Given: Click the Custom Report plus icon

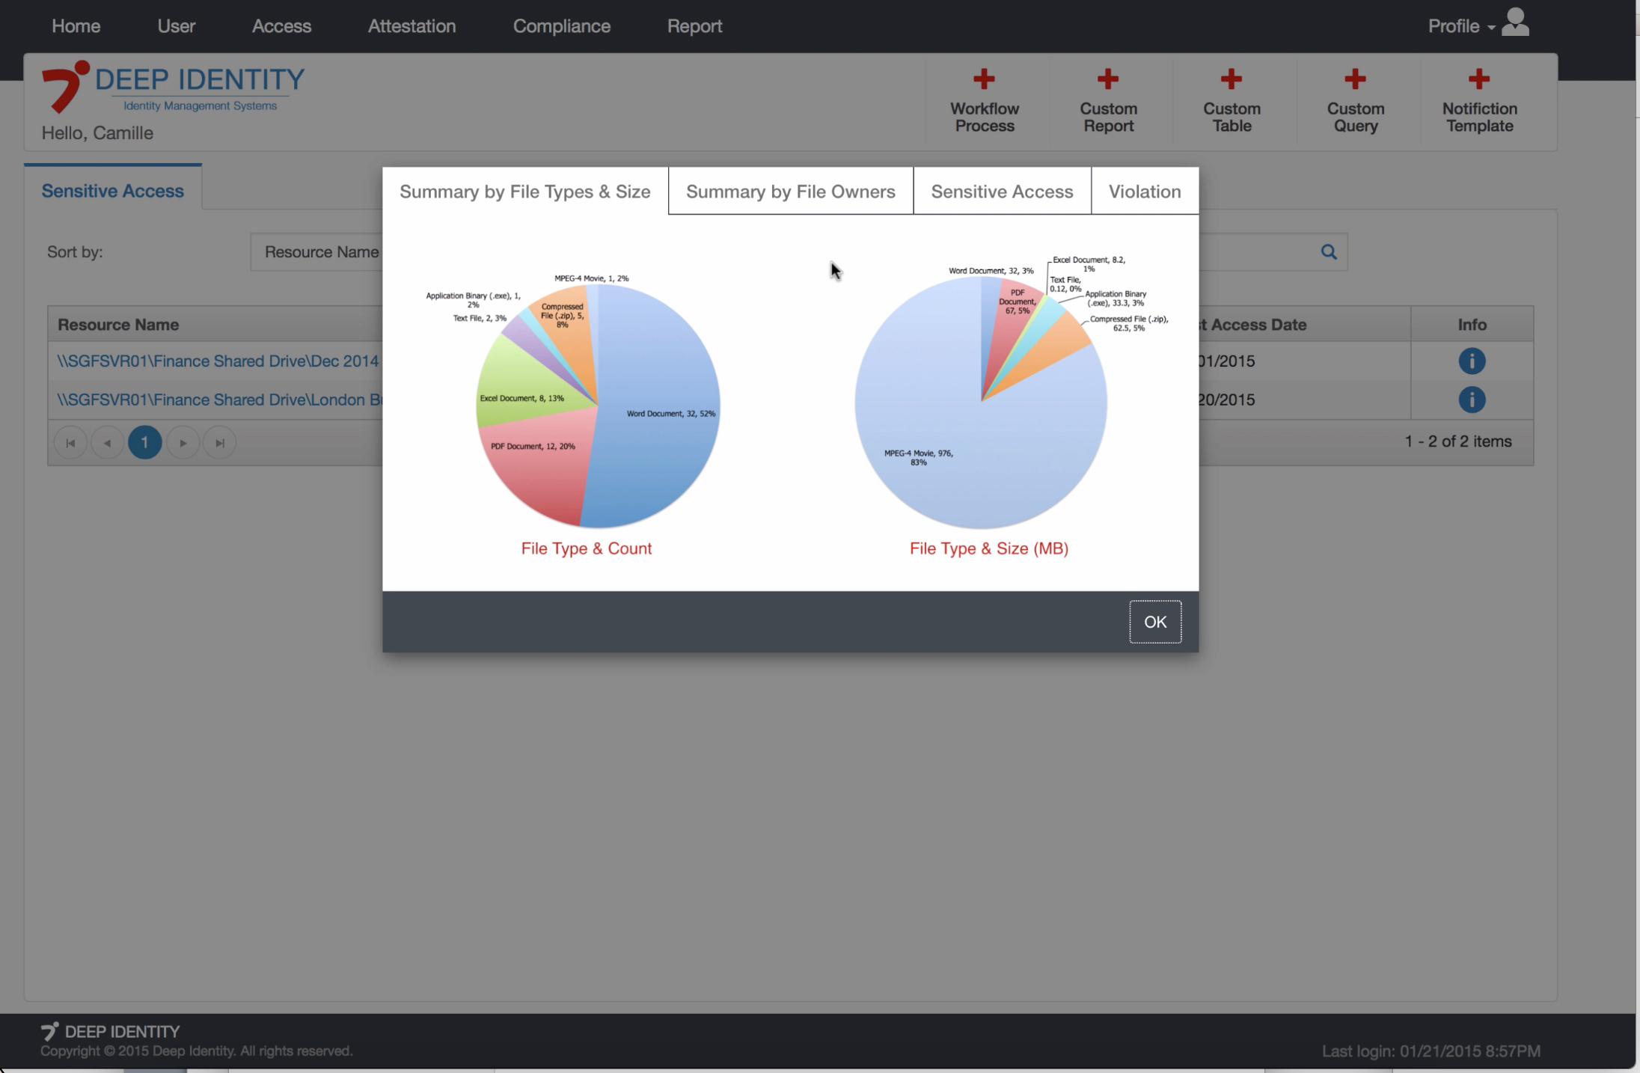Looking at the screenshot, I should [x=1108, y=79].
